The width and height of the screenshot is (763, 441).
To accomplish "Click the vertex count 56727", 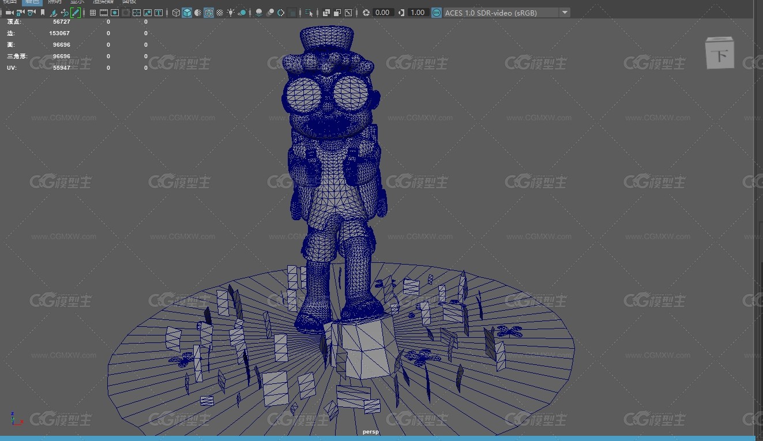I will click(x=61, y=22).
